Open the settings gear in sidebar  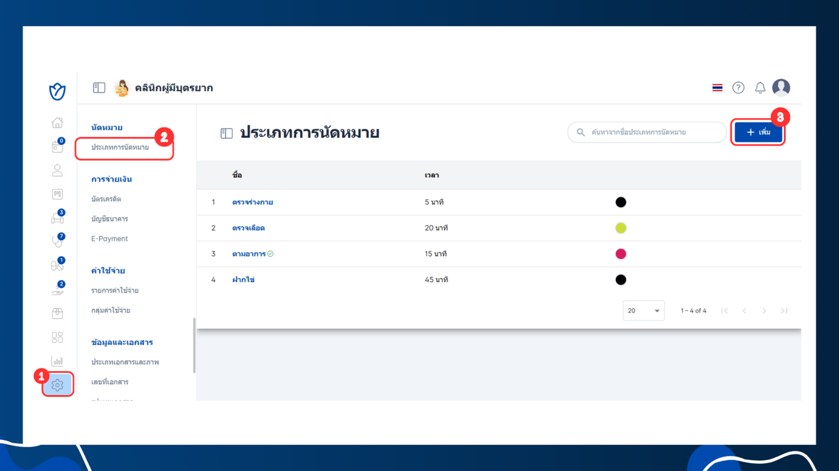(x=58, y=385)
